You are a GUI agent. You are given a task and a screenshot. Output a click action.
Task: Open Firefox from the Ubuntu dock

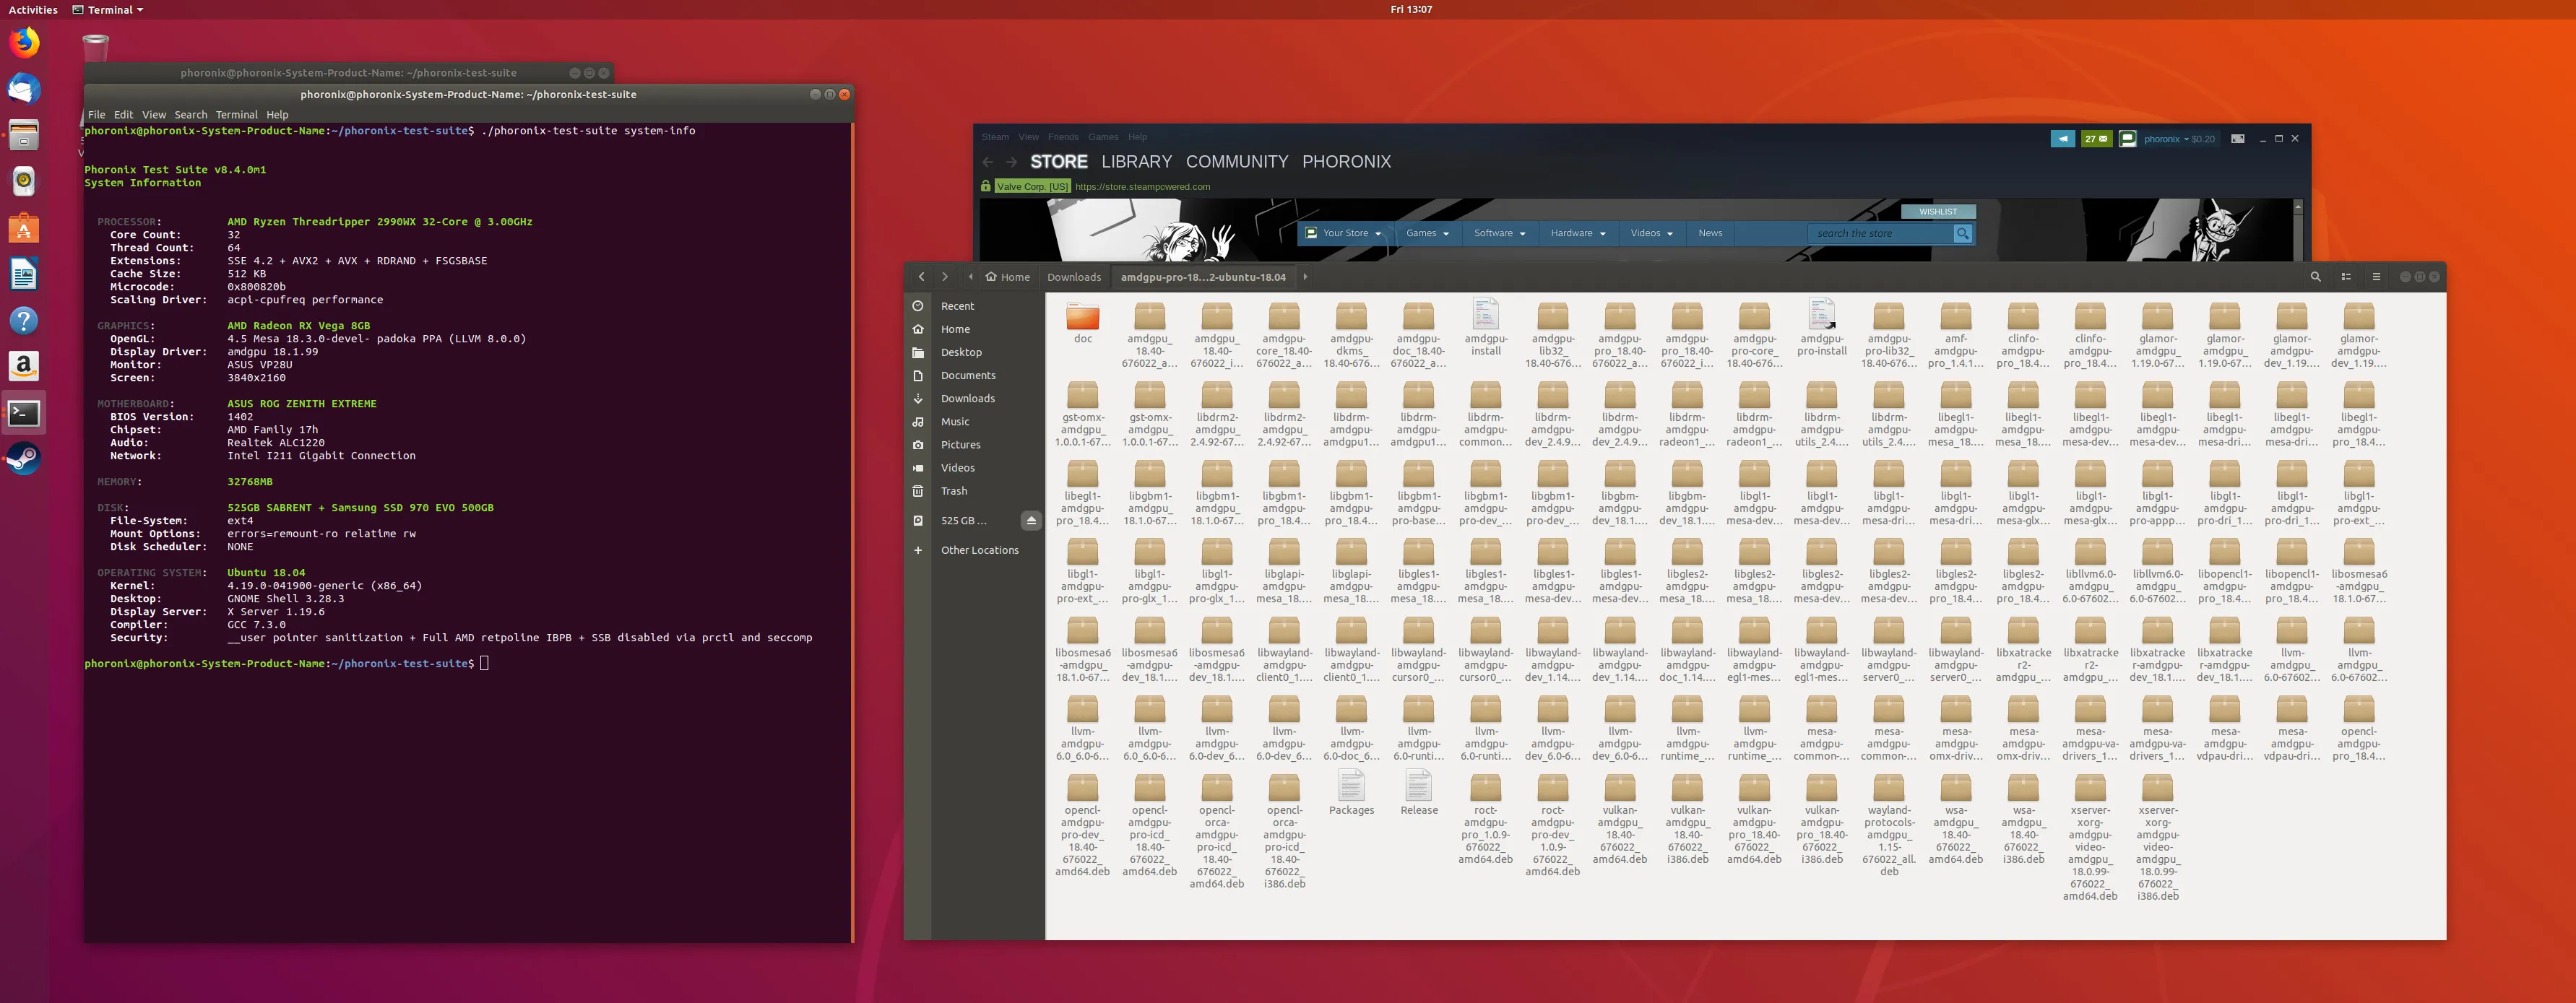(x=24, y=42)
